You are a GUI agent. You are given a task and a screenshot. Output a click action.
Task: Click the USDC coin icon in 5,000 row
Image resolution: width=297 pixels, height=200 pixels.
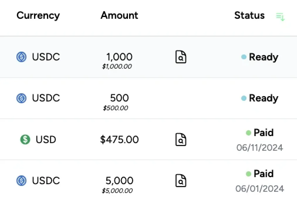click(21, 180)
